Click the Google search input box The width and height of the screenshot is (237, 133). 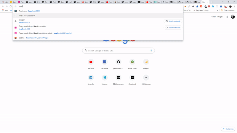(118, 51)
